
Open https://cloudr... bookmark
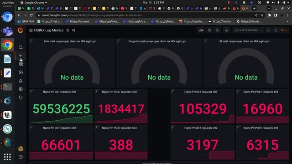[x=250, y=21]
